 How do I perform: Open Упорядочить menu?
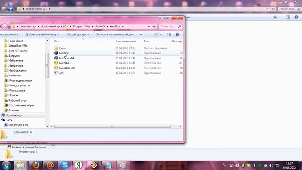coord(9,34)
